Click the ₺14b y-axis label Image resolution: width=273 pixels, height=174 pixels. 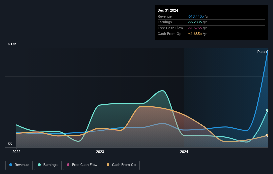(12, 44)
